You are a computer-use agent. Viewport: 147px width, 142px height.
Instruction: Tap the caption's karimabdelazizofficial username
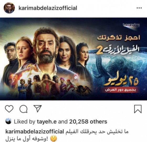pyautogui.click(x=35, y=131)
